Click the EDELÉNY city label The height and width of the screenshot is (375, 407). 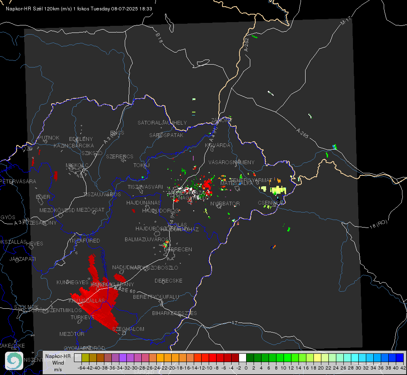coord(81,139)
